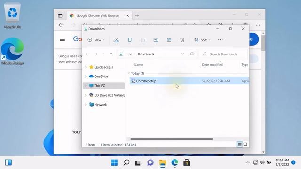Image resolution: width=301 pixels, height=169 pixels.
Task: Click the Share icon in Downloads toolbar
Action: click(169, 40)
